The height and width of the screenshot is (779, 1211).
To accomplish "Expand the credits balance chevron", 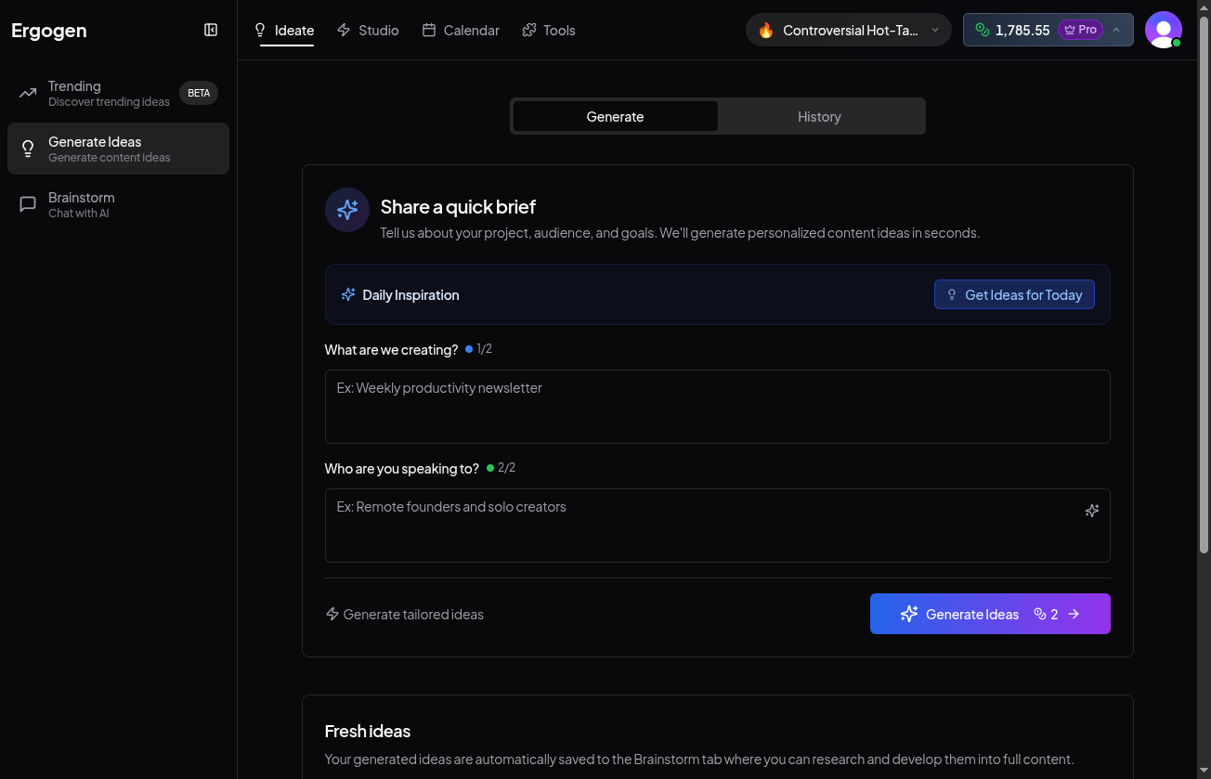I will pos(1116,30).
